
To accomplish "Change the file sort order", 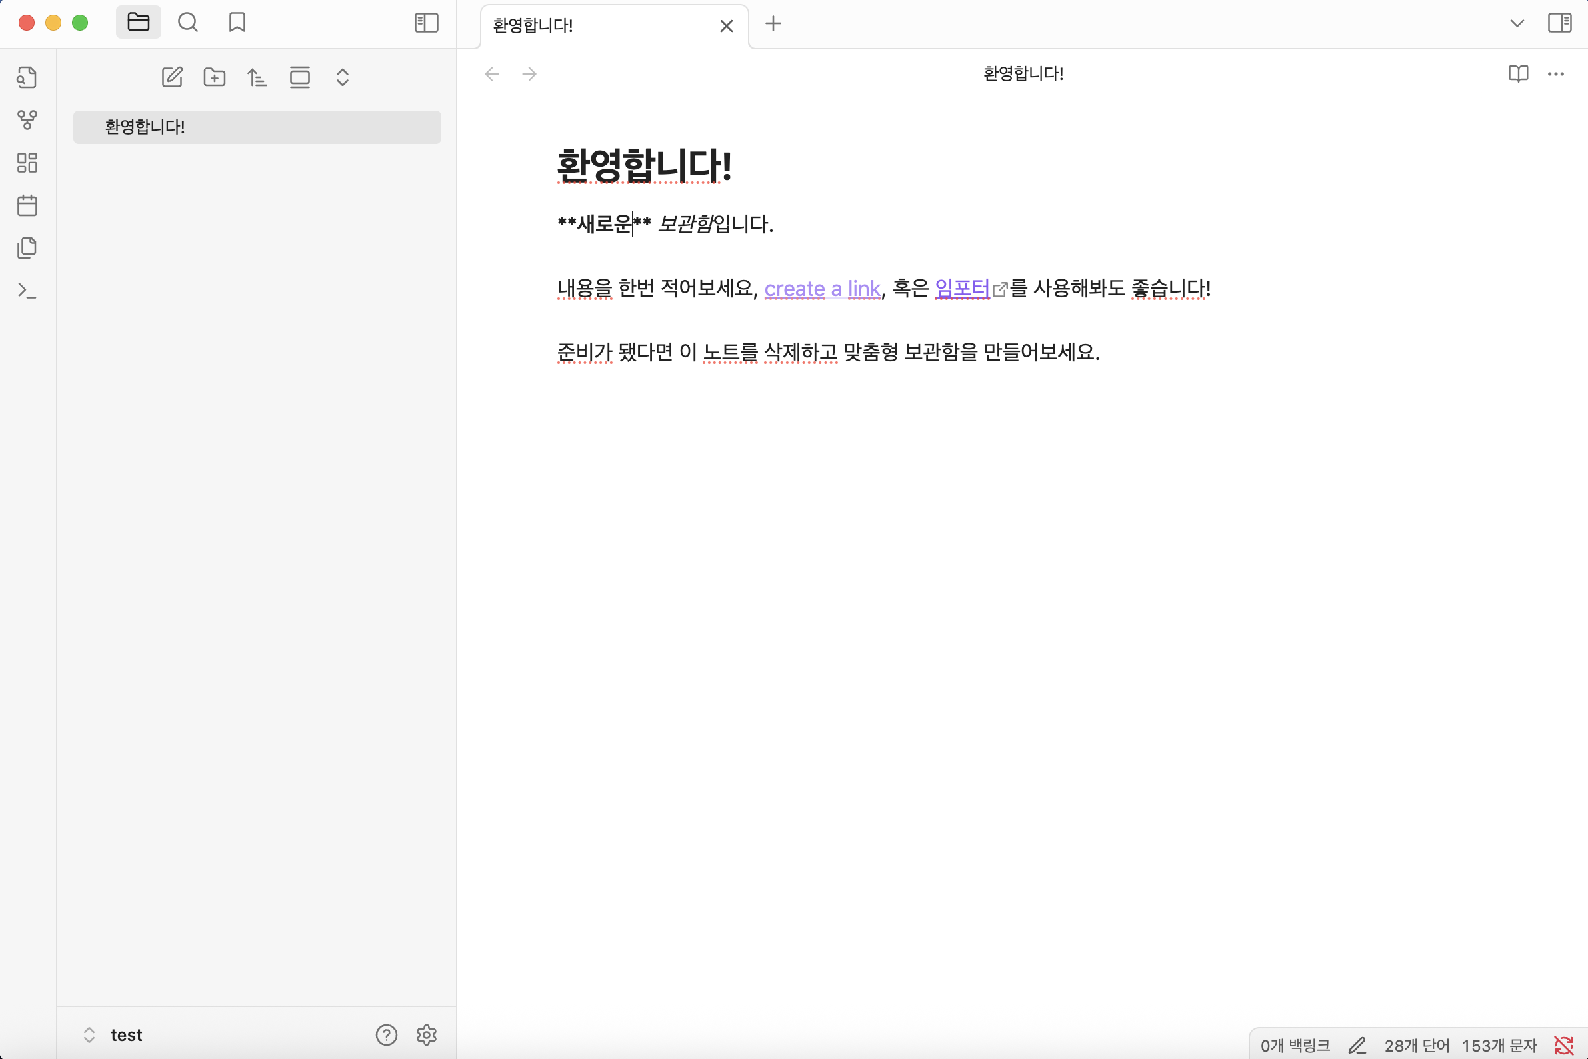I will coord(257,77).
